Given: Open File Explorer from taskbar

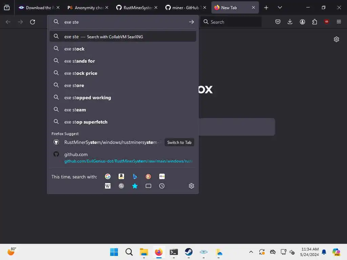Looking at the screenshot, I should (x=144, y=252).
